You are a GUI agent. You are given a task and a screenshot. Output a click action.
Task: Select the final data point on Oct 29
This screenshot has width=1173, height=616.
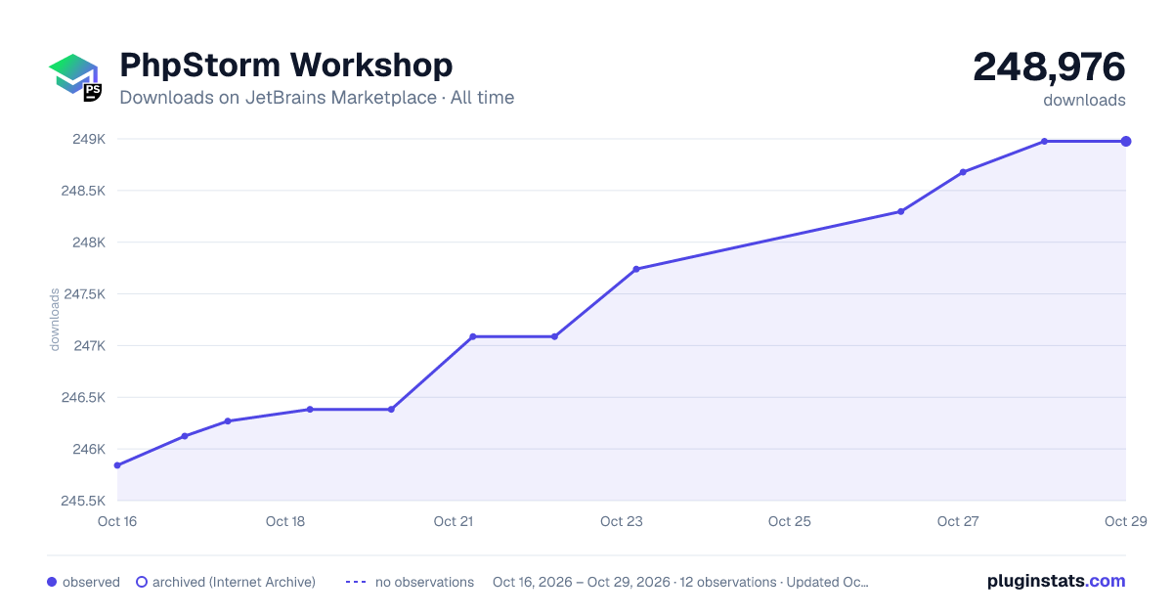[x=1126, y=142]
